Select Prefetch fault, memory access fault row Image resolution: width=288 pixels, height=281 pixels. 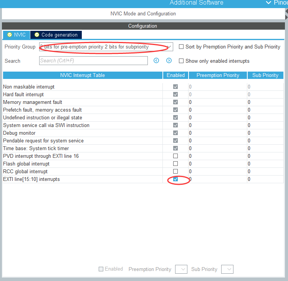(143, 110)
